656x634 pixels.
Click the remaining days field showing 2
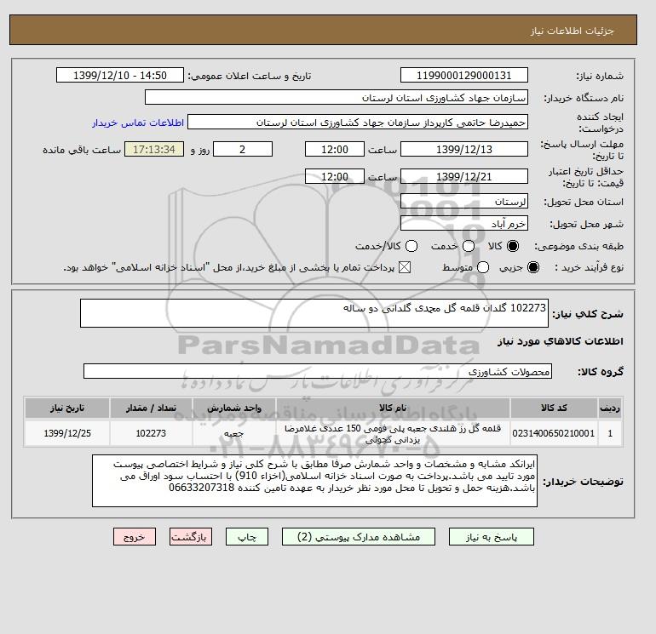pyautogui.click(x=243, y=149)
